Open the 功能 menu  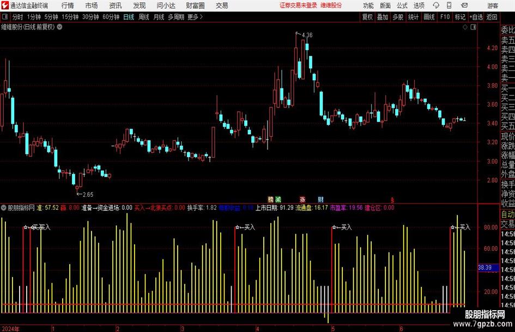click(x=368, y=5)
